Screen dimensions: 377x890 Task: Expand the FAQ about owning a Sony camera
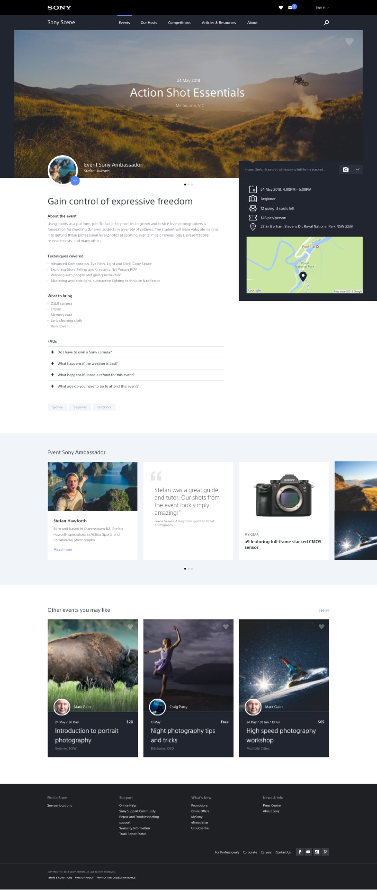click(x=135, y=352)
